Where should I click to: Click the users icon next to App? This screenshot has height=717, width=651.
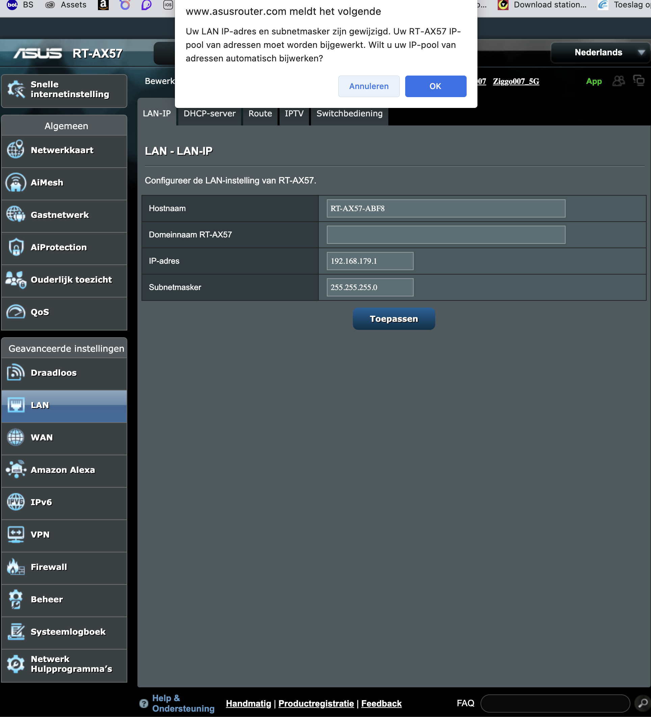(618, 81)
